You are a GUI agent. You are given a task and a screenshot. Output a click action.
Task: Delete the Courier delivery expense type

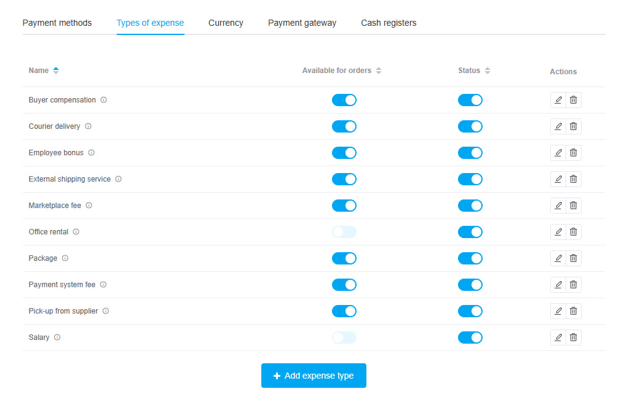(x=574, y=126)
